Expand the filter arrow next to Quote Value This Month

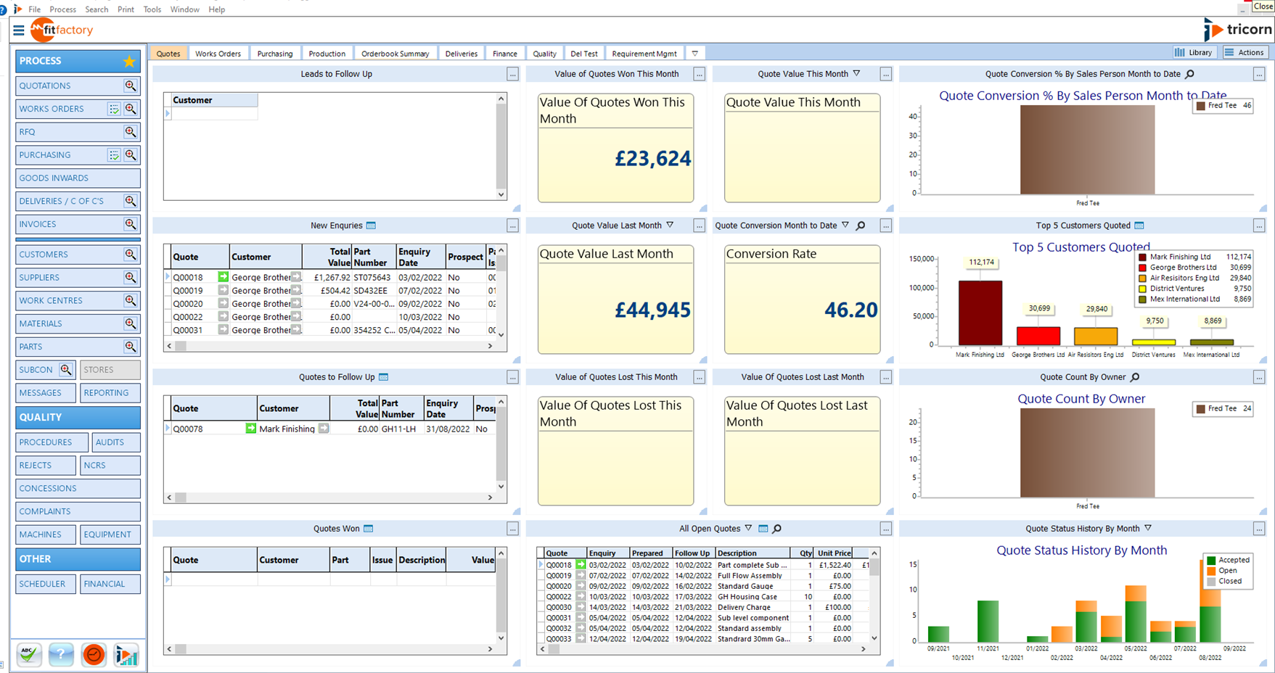(x=857, y=74)
